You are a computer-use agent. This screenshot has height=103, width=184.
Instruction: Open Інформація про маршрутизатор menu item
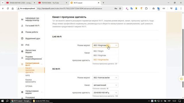click(32, 19)
